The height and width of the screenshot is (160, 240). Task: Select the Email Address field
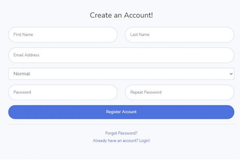coord(121,55)
